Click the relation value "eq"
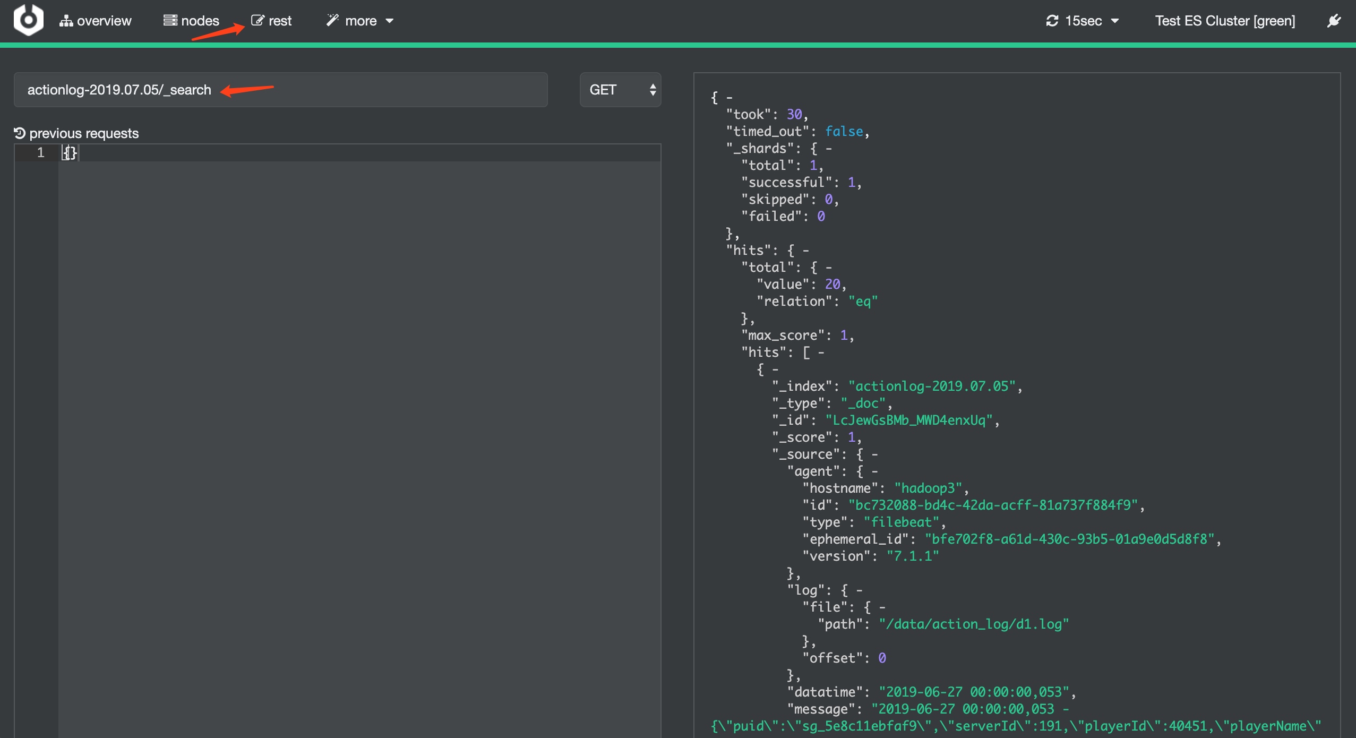Image resolution: width=1356 pixels, height=738 pixels. pos(863,302)
